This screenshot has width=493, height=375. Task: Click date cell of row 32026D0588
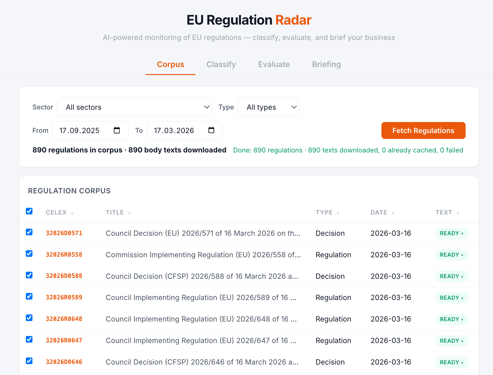point(391,276)
